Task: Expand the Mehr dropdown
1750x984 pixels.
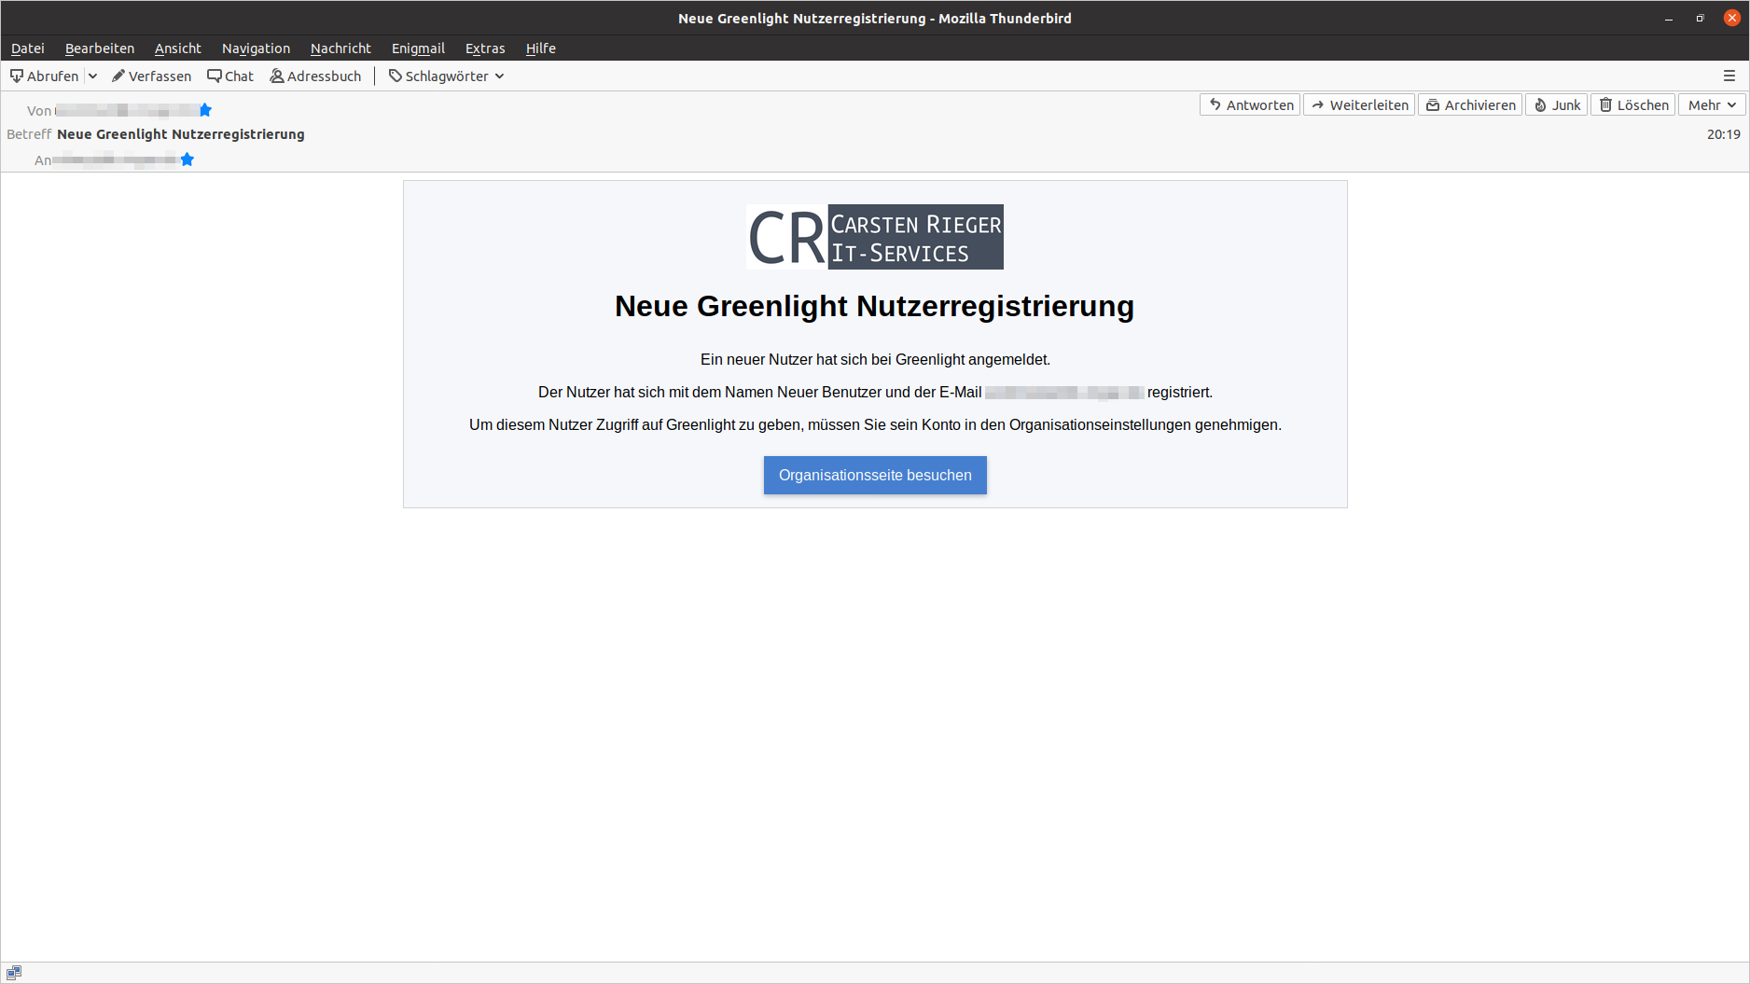Action: [1712, 104]
